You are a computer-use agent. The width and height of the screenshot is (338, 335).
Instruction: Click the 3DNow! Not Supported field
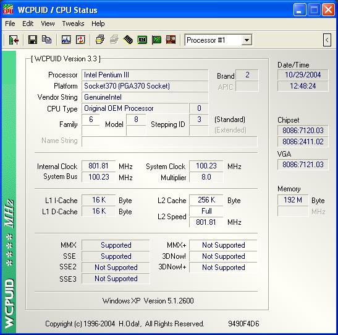pyautogui.click(x=223, y=256)
